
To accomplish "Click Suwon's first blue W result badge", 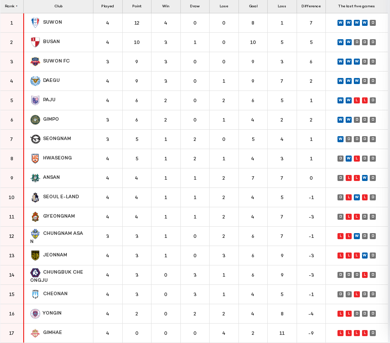I will (340, 23).
